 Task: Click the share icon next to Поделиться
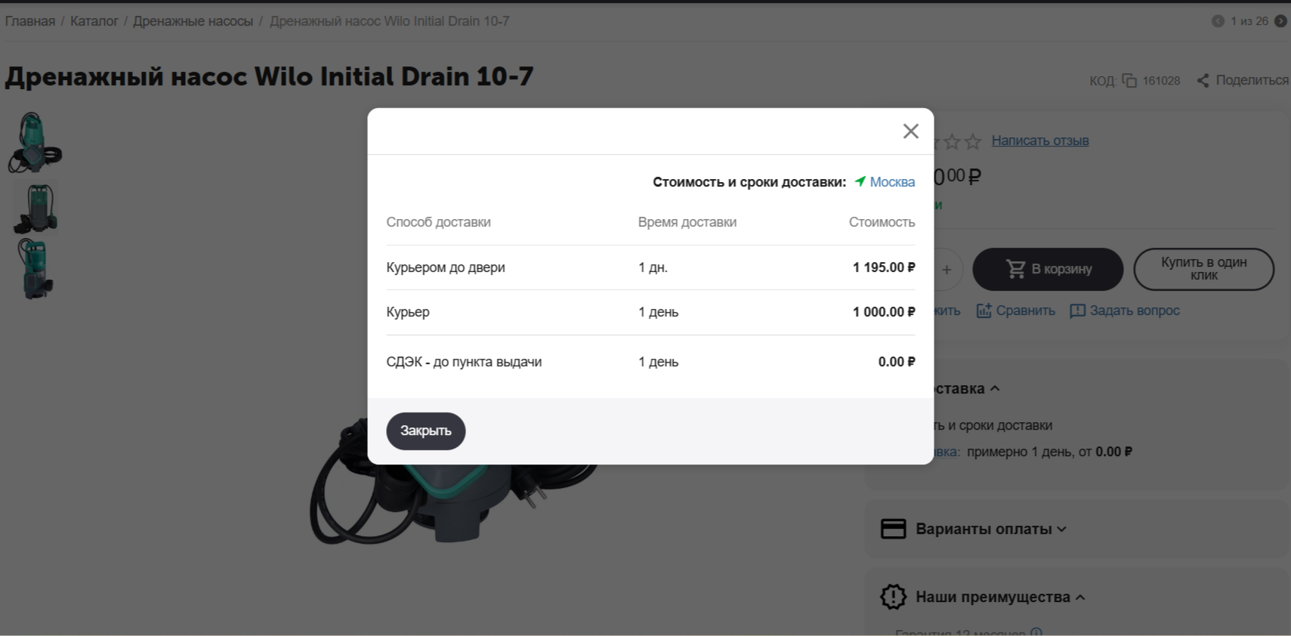pos(1203,81)
